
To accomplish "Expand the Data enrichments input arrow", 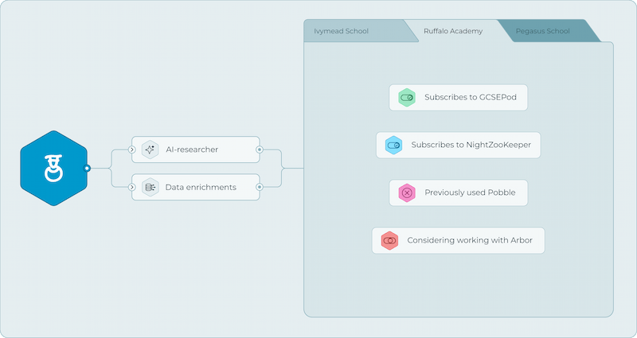I will [x=132, y=187].
